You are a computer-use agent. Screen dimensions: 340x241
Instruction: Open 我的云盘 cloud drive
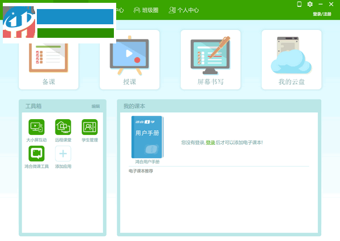click(x=291, y=60)
